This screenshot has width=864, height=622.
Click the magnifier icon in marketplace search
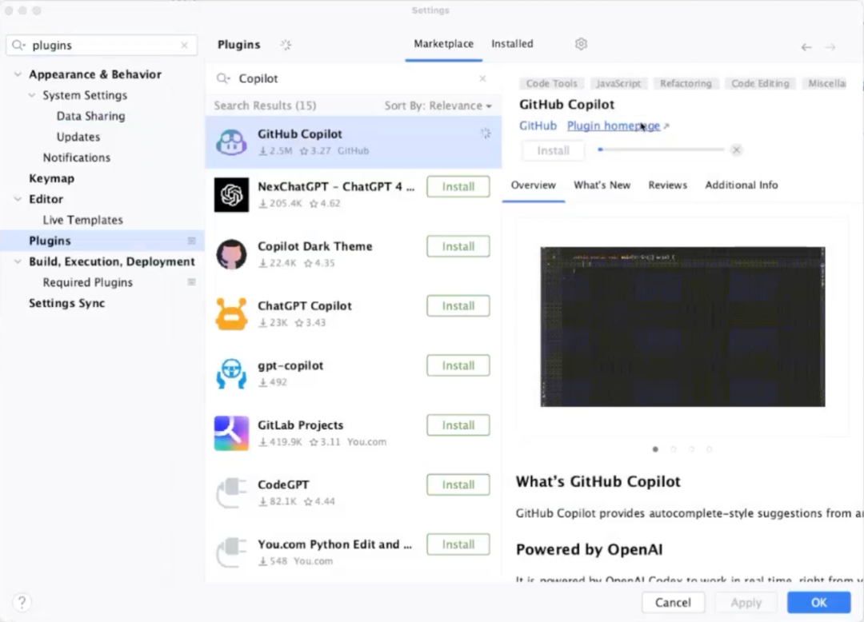222,78
